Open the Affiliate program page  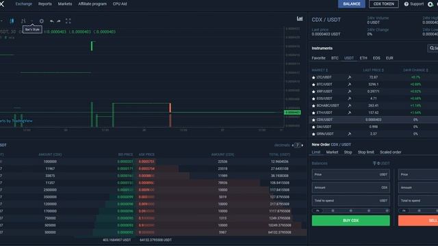(92, 4)
